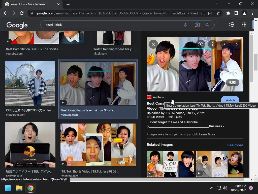The image size is (258, 194).
Task: Open the surprised man with laptop image
Action: pos(30,145)
